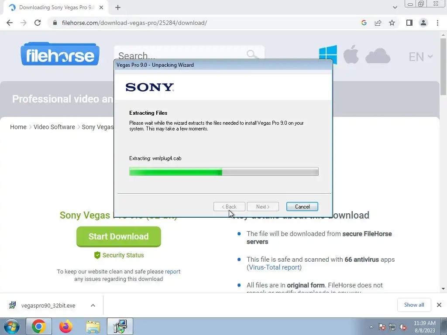Viewport: 447px width, 335px height.
Task: Click the extraction progress bar
Action: pyautogui.click(x=224, y=171)
